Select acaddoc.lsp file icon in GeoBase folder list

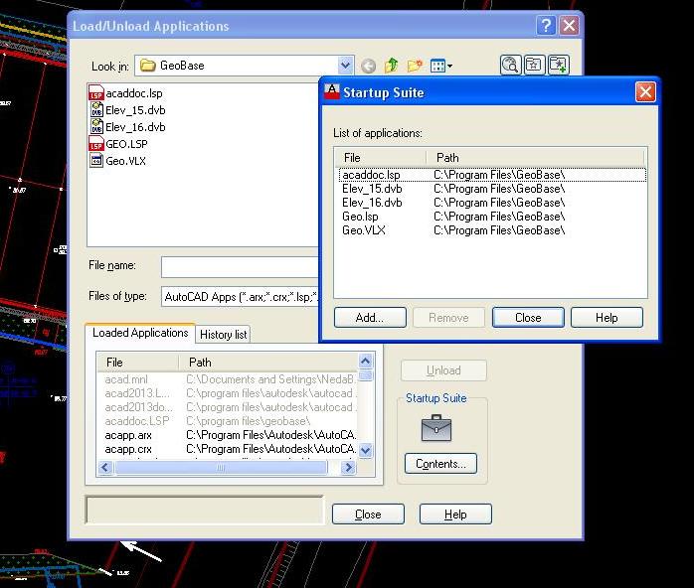[x=96, y=92]
